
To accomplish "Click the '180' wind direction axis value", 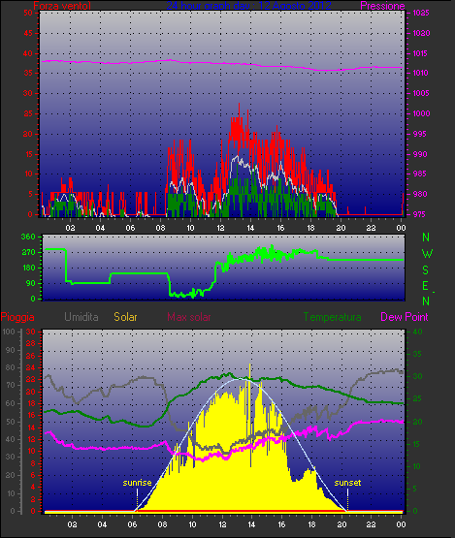I will (28, 268).
